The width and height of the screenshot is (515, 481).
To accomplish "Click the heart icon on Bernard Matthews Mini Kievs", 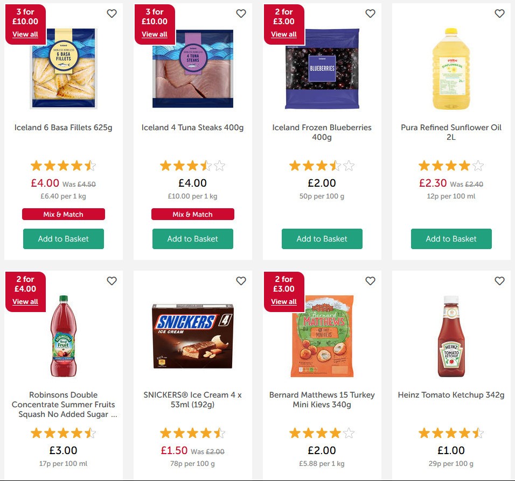I will pos(370,281).
